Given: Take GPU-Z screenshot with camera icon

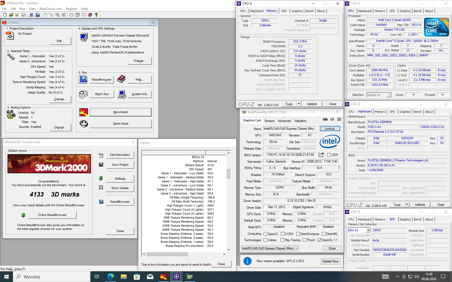Looking at the screenshot, I should [325, 119].
